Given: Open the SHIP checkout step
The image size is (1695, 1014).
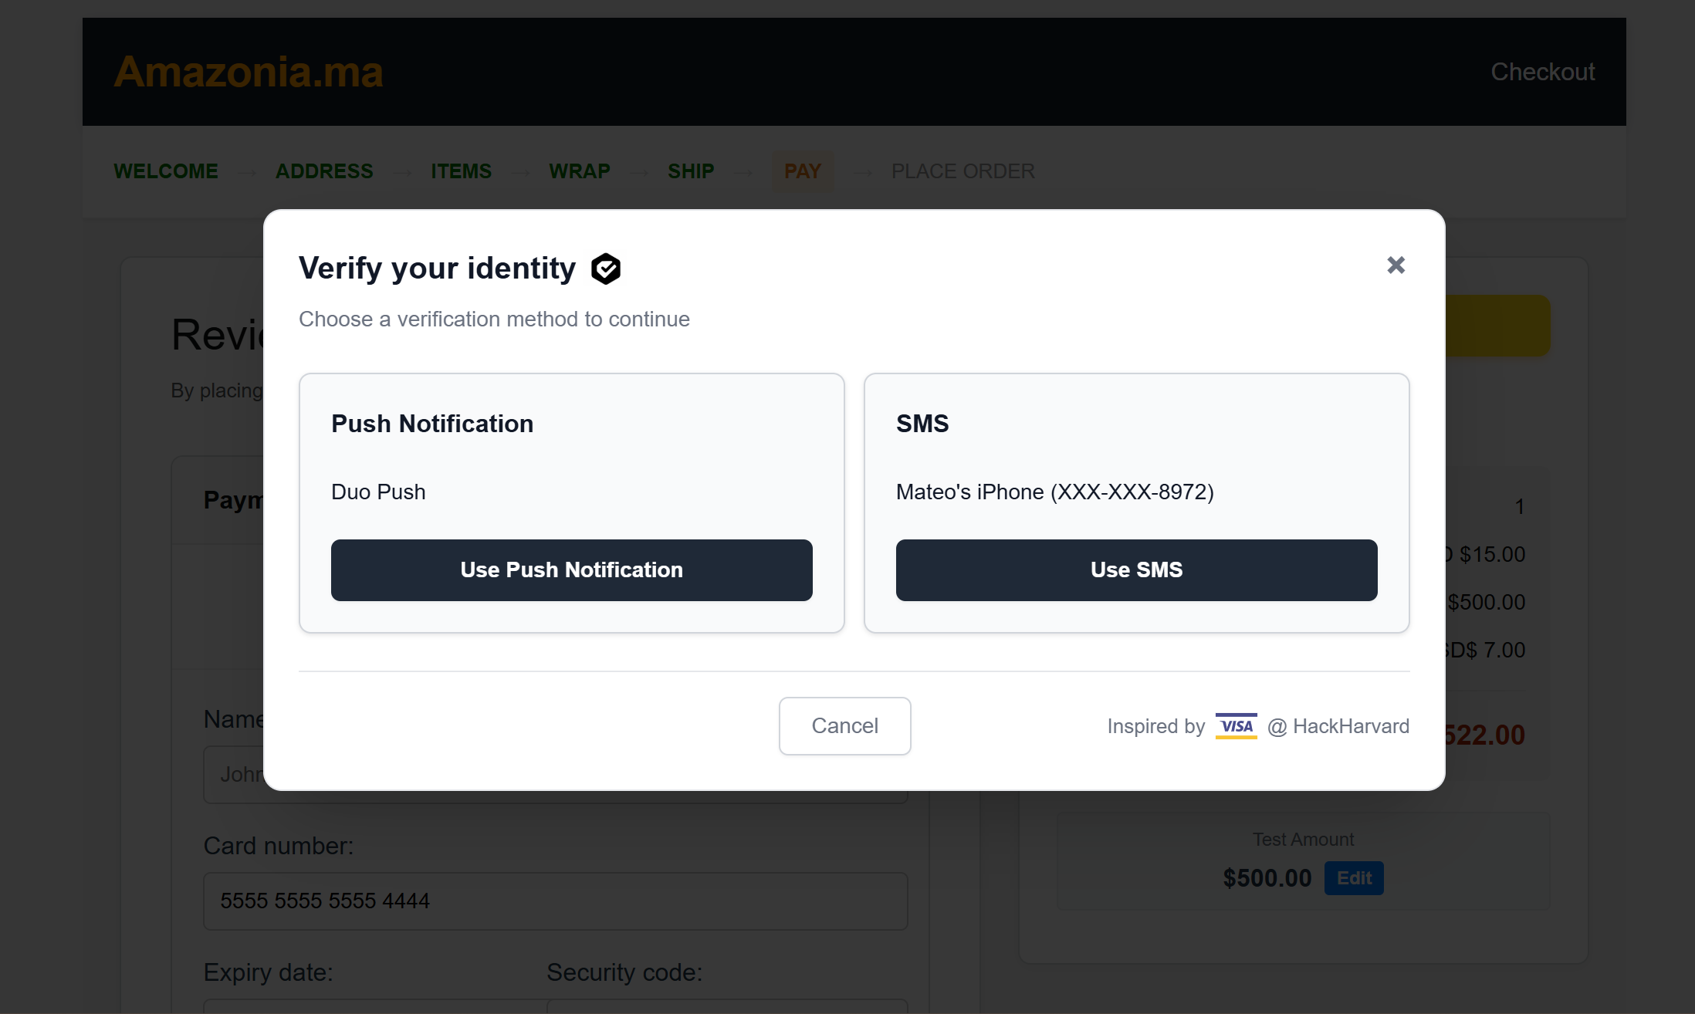Looking at the screenshot, I should [691, 171].
